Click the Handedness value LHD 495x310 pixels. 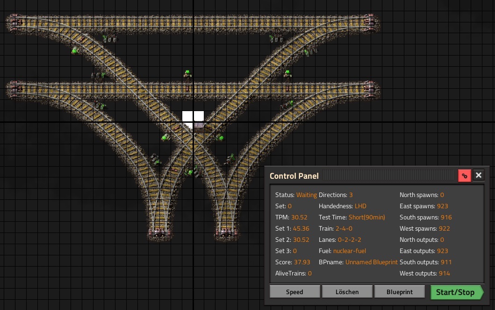click(360, 206)
